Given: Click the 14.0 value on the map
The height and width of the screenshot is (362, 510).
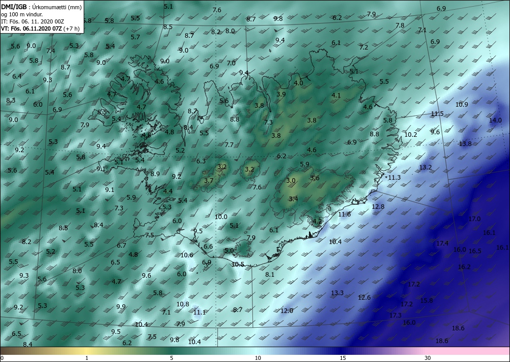Looking at the screenshot, I should pos(495,120).
